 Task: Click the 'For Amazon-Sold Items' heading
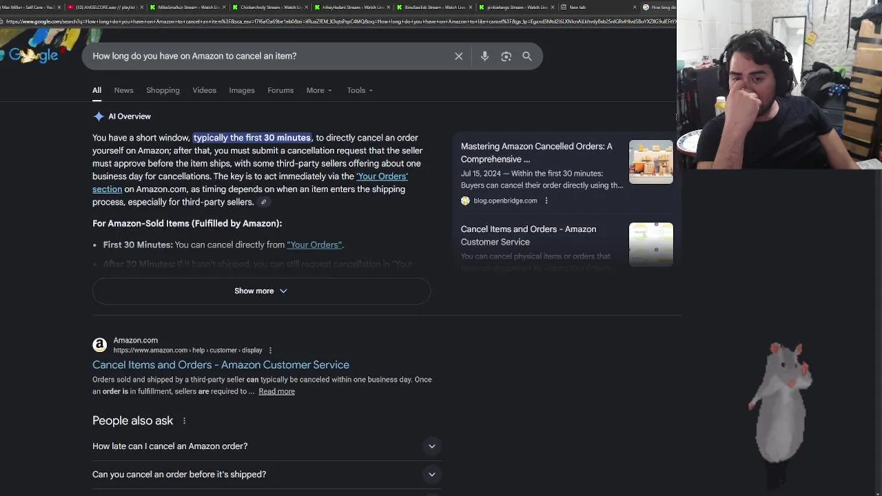(187, 224)
